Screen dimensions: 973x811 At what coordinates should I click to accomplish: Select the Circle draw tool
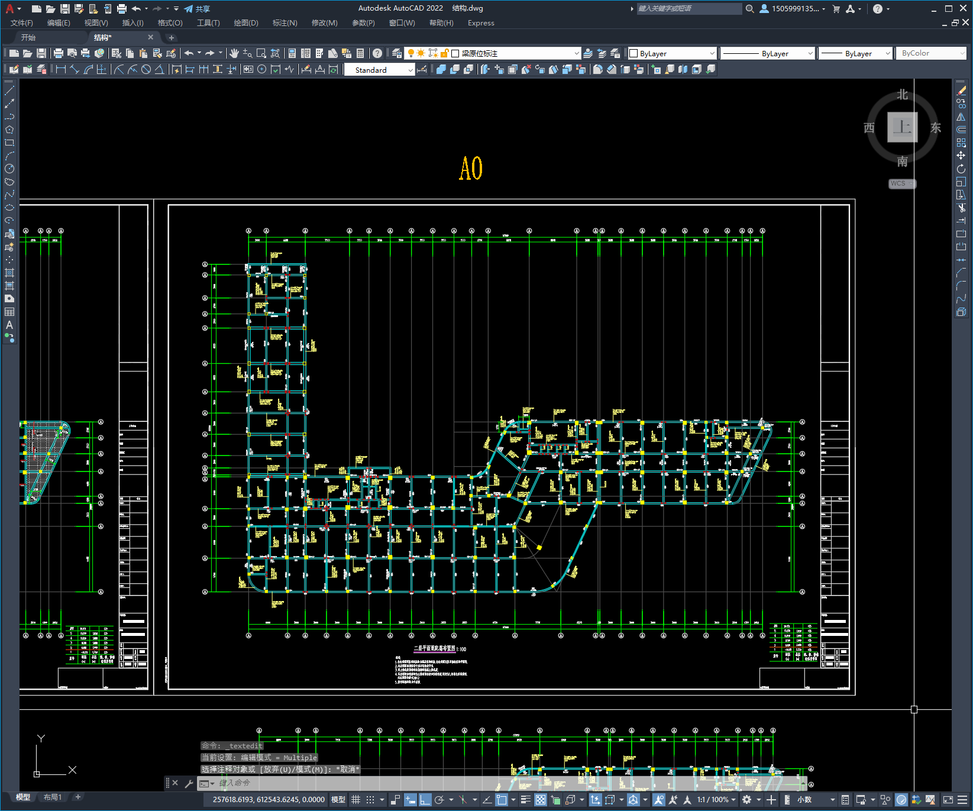tap(9, 169)
